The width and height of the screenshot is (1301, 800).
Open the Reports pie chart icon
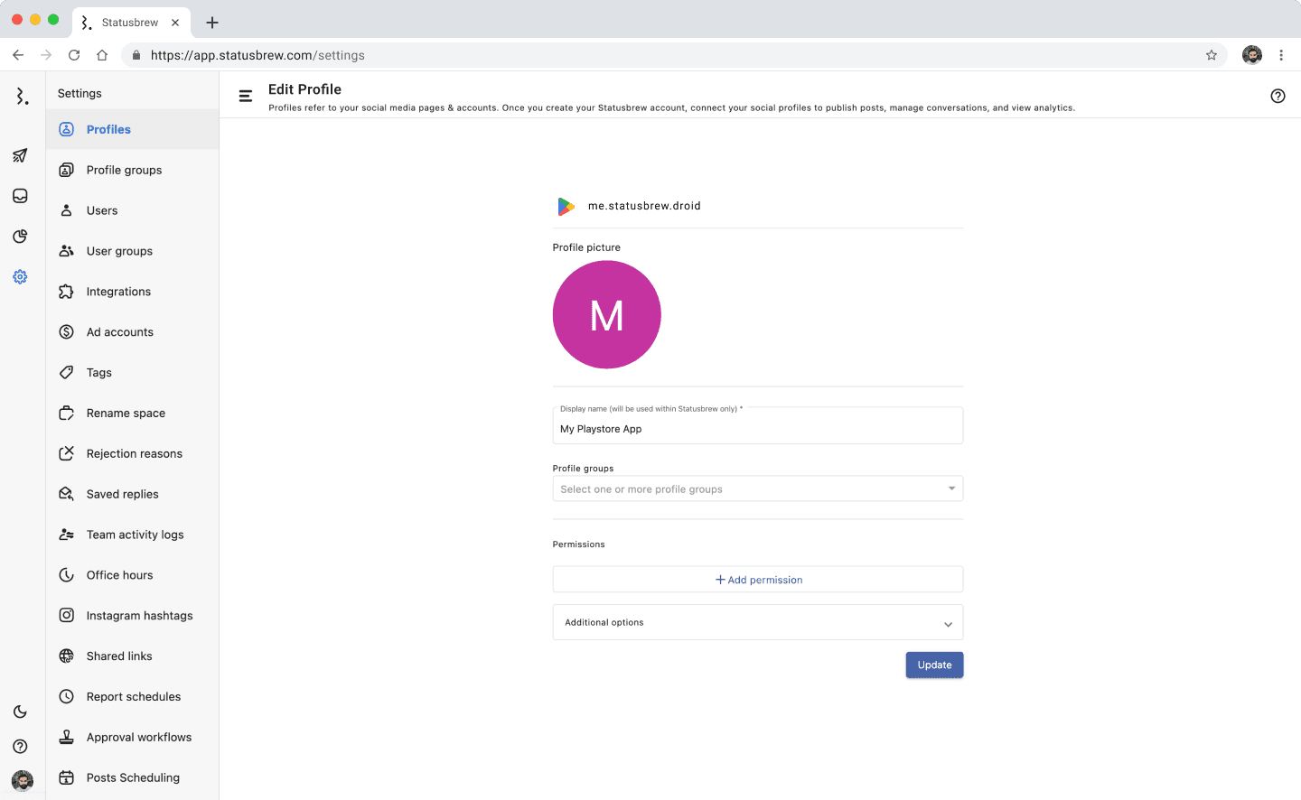coord(20,237)
